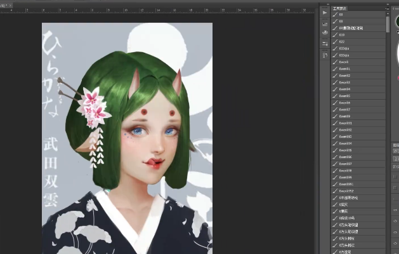399x254 pixels.
Task: Open the tool presets panel flyout menu
Action: point(388,9)
